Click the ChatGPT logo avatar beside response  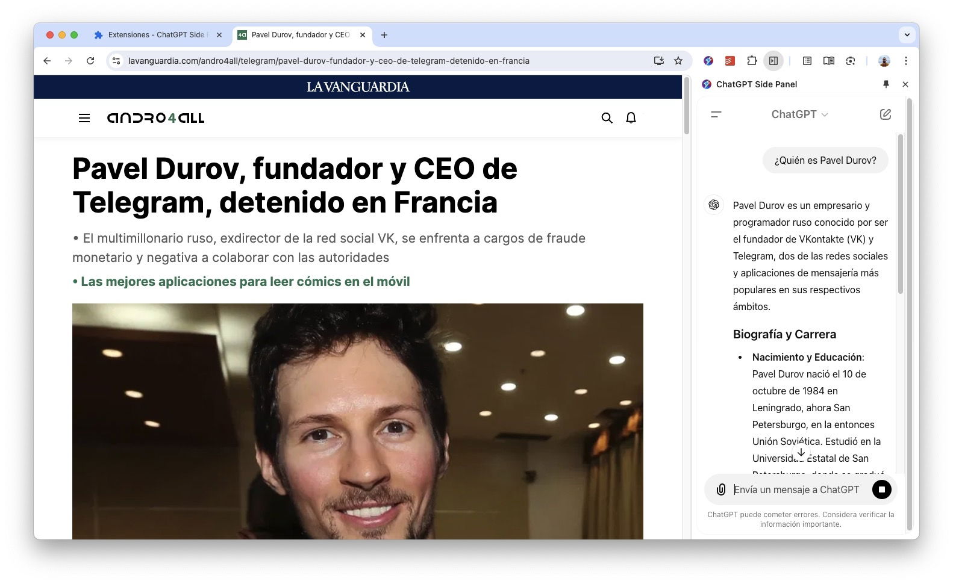click(714, 205)
